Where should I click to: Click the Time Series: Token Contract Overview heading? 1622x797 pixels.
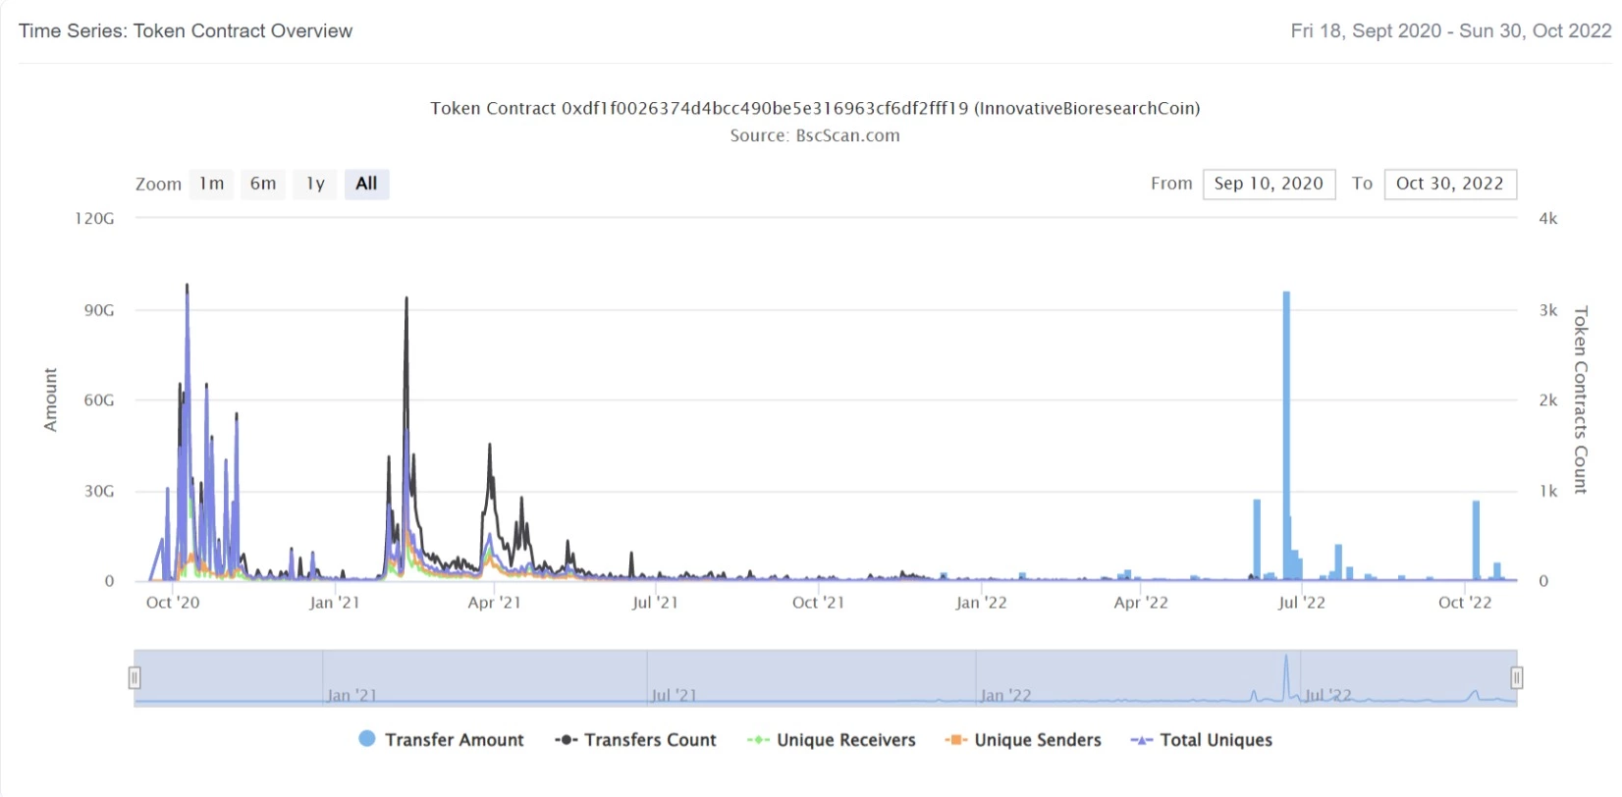tap(186, 30)
